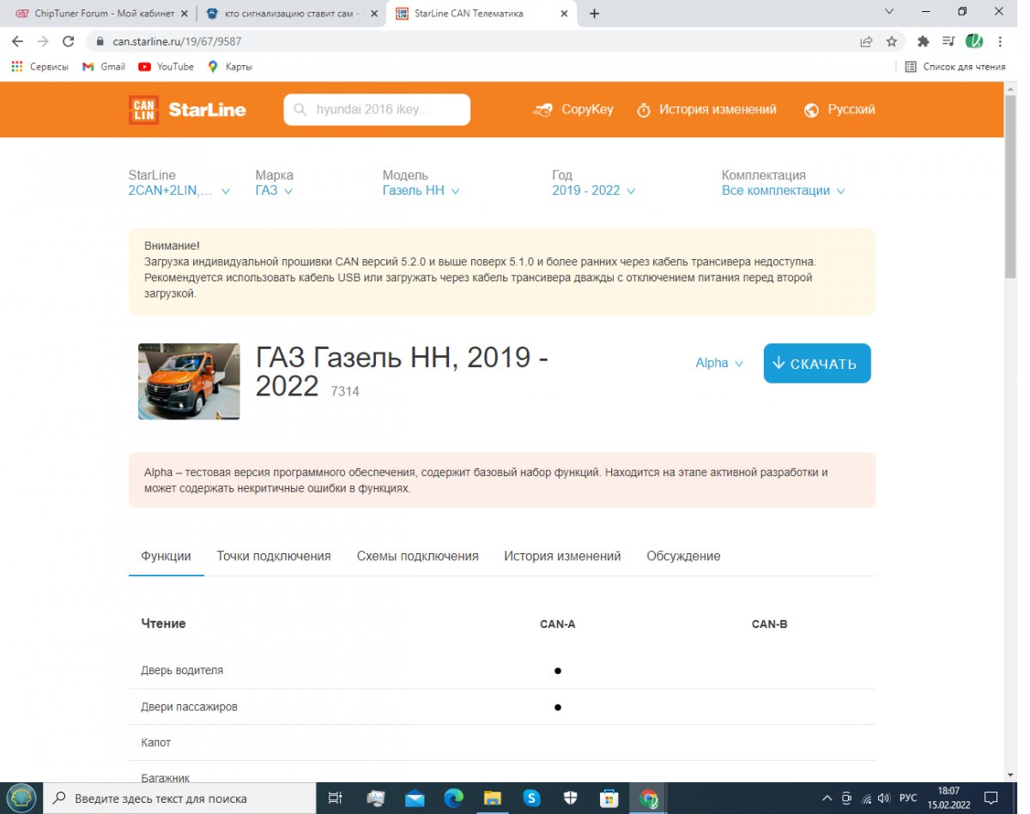Bookmark this page with the star icon

pos(892,41)
